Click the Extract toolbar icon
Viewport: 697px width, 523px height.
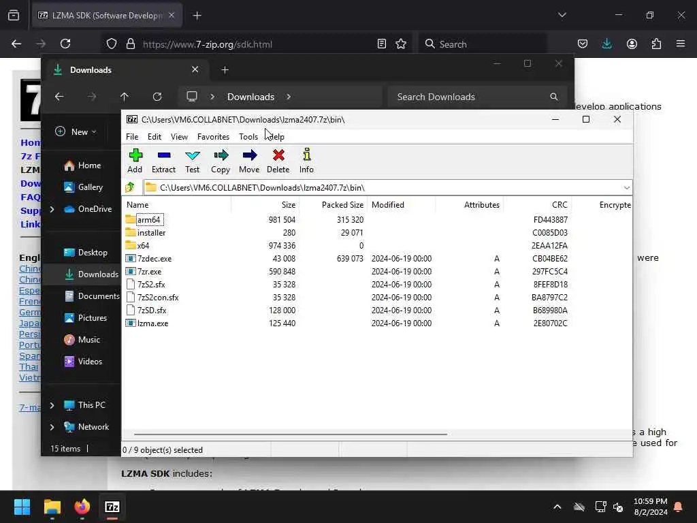(163, 161)
